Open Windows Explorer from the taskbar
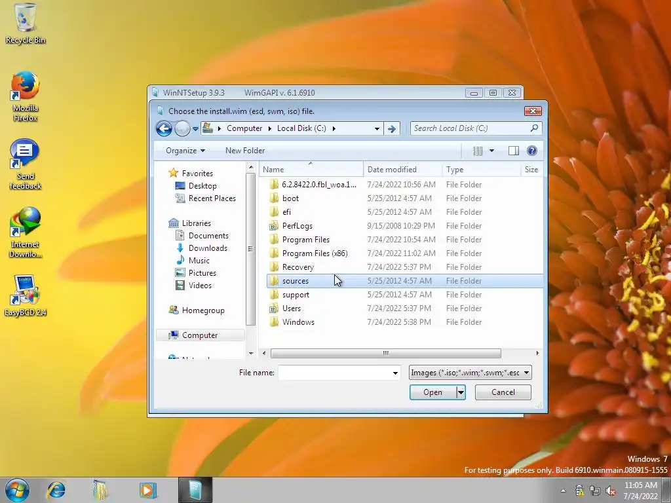 100,490
